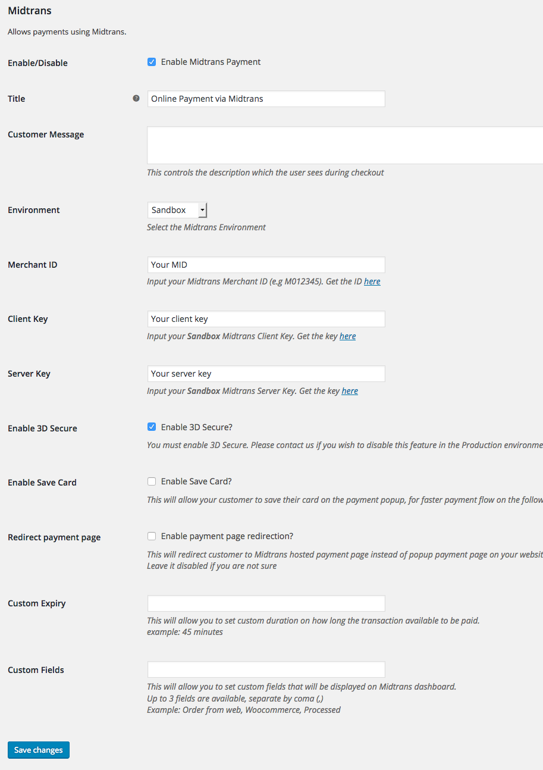Click the Custom Fields row label
The width and height of the screenshot is (543, 770).
tap(36, 670)
